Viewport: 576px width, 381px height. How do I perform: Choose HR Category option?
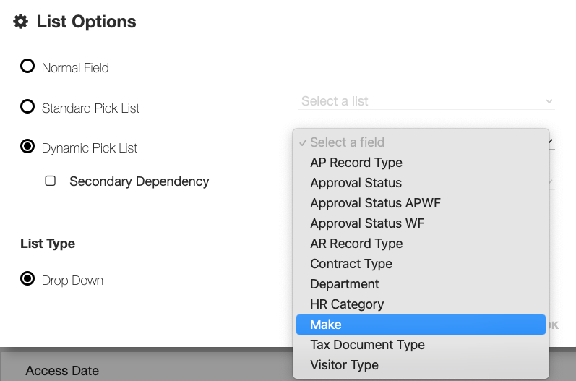tap(347, 304)
